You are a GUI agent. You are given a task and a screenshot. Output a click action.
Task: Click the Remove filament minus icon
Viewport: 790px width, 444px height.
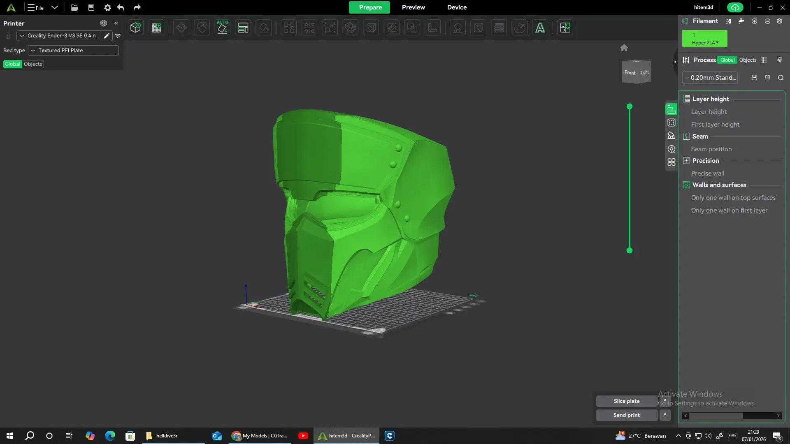pyautogui.click(x=767, y=21)
